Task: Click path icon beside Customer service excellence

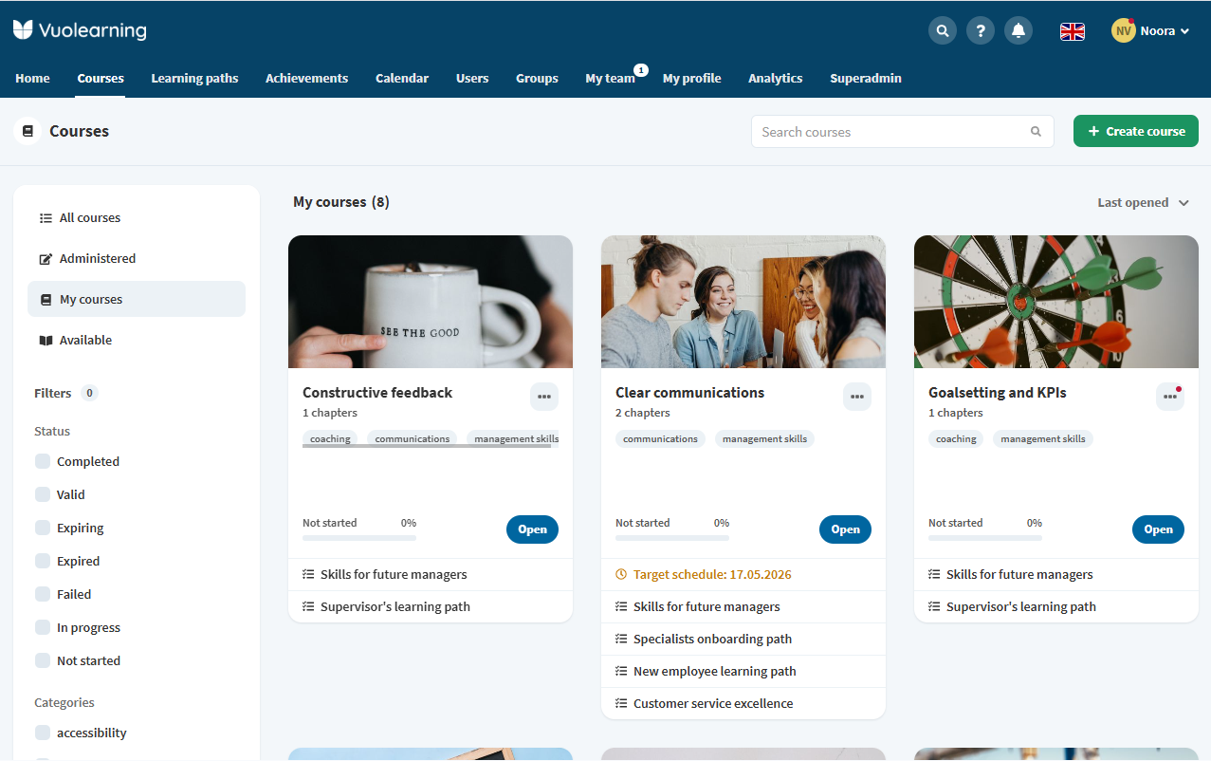Action: point(621,703)
